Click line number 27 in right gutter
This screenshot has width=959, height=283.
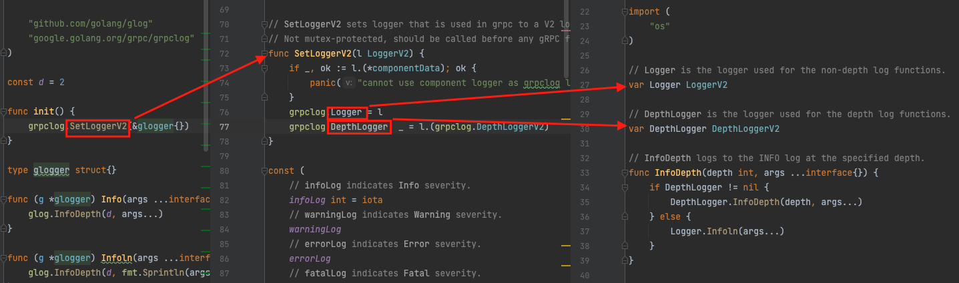pos(585,85)
